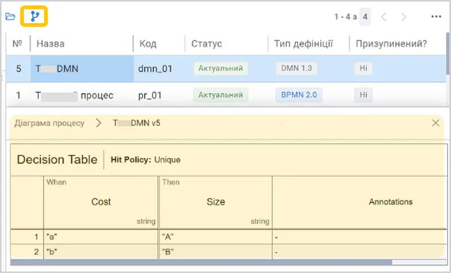Screen dimensions: 451x273
Task: Click the BPMN 2.0 type badge
Action: tap(299, 95)
